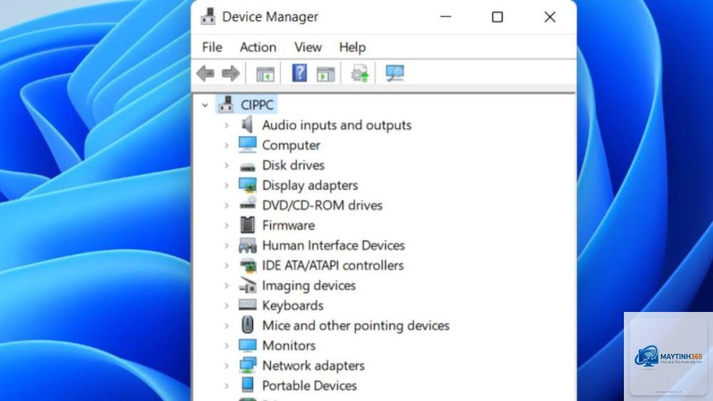713x401 pixels.
Task: Expand the Monitors chevron
Action: pos(227,345)
